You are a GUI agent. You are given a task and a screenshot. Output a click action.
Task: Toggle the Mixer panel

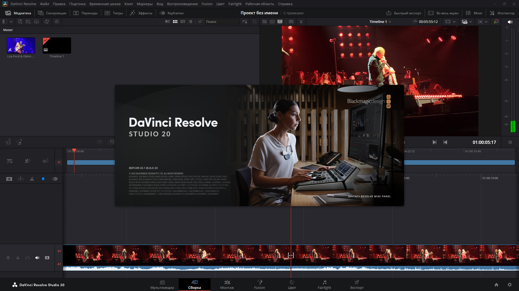click(474, 13)
